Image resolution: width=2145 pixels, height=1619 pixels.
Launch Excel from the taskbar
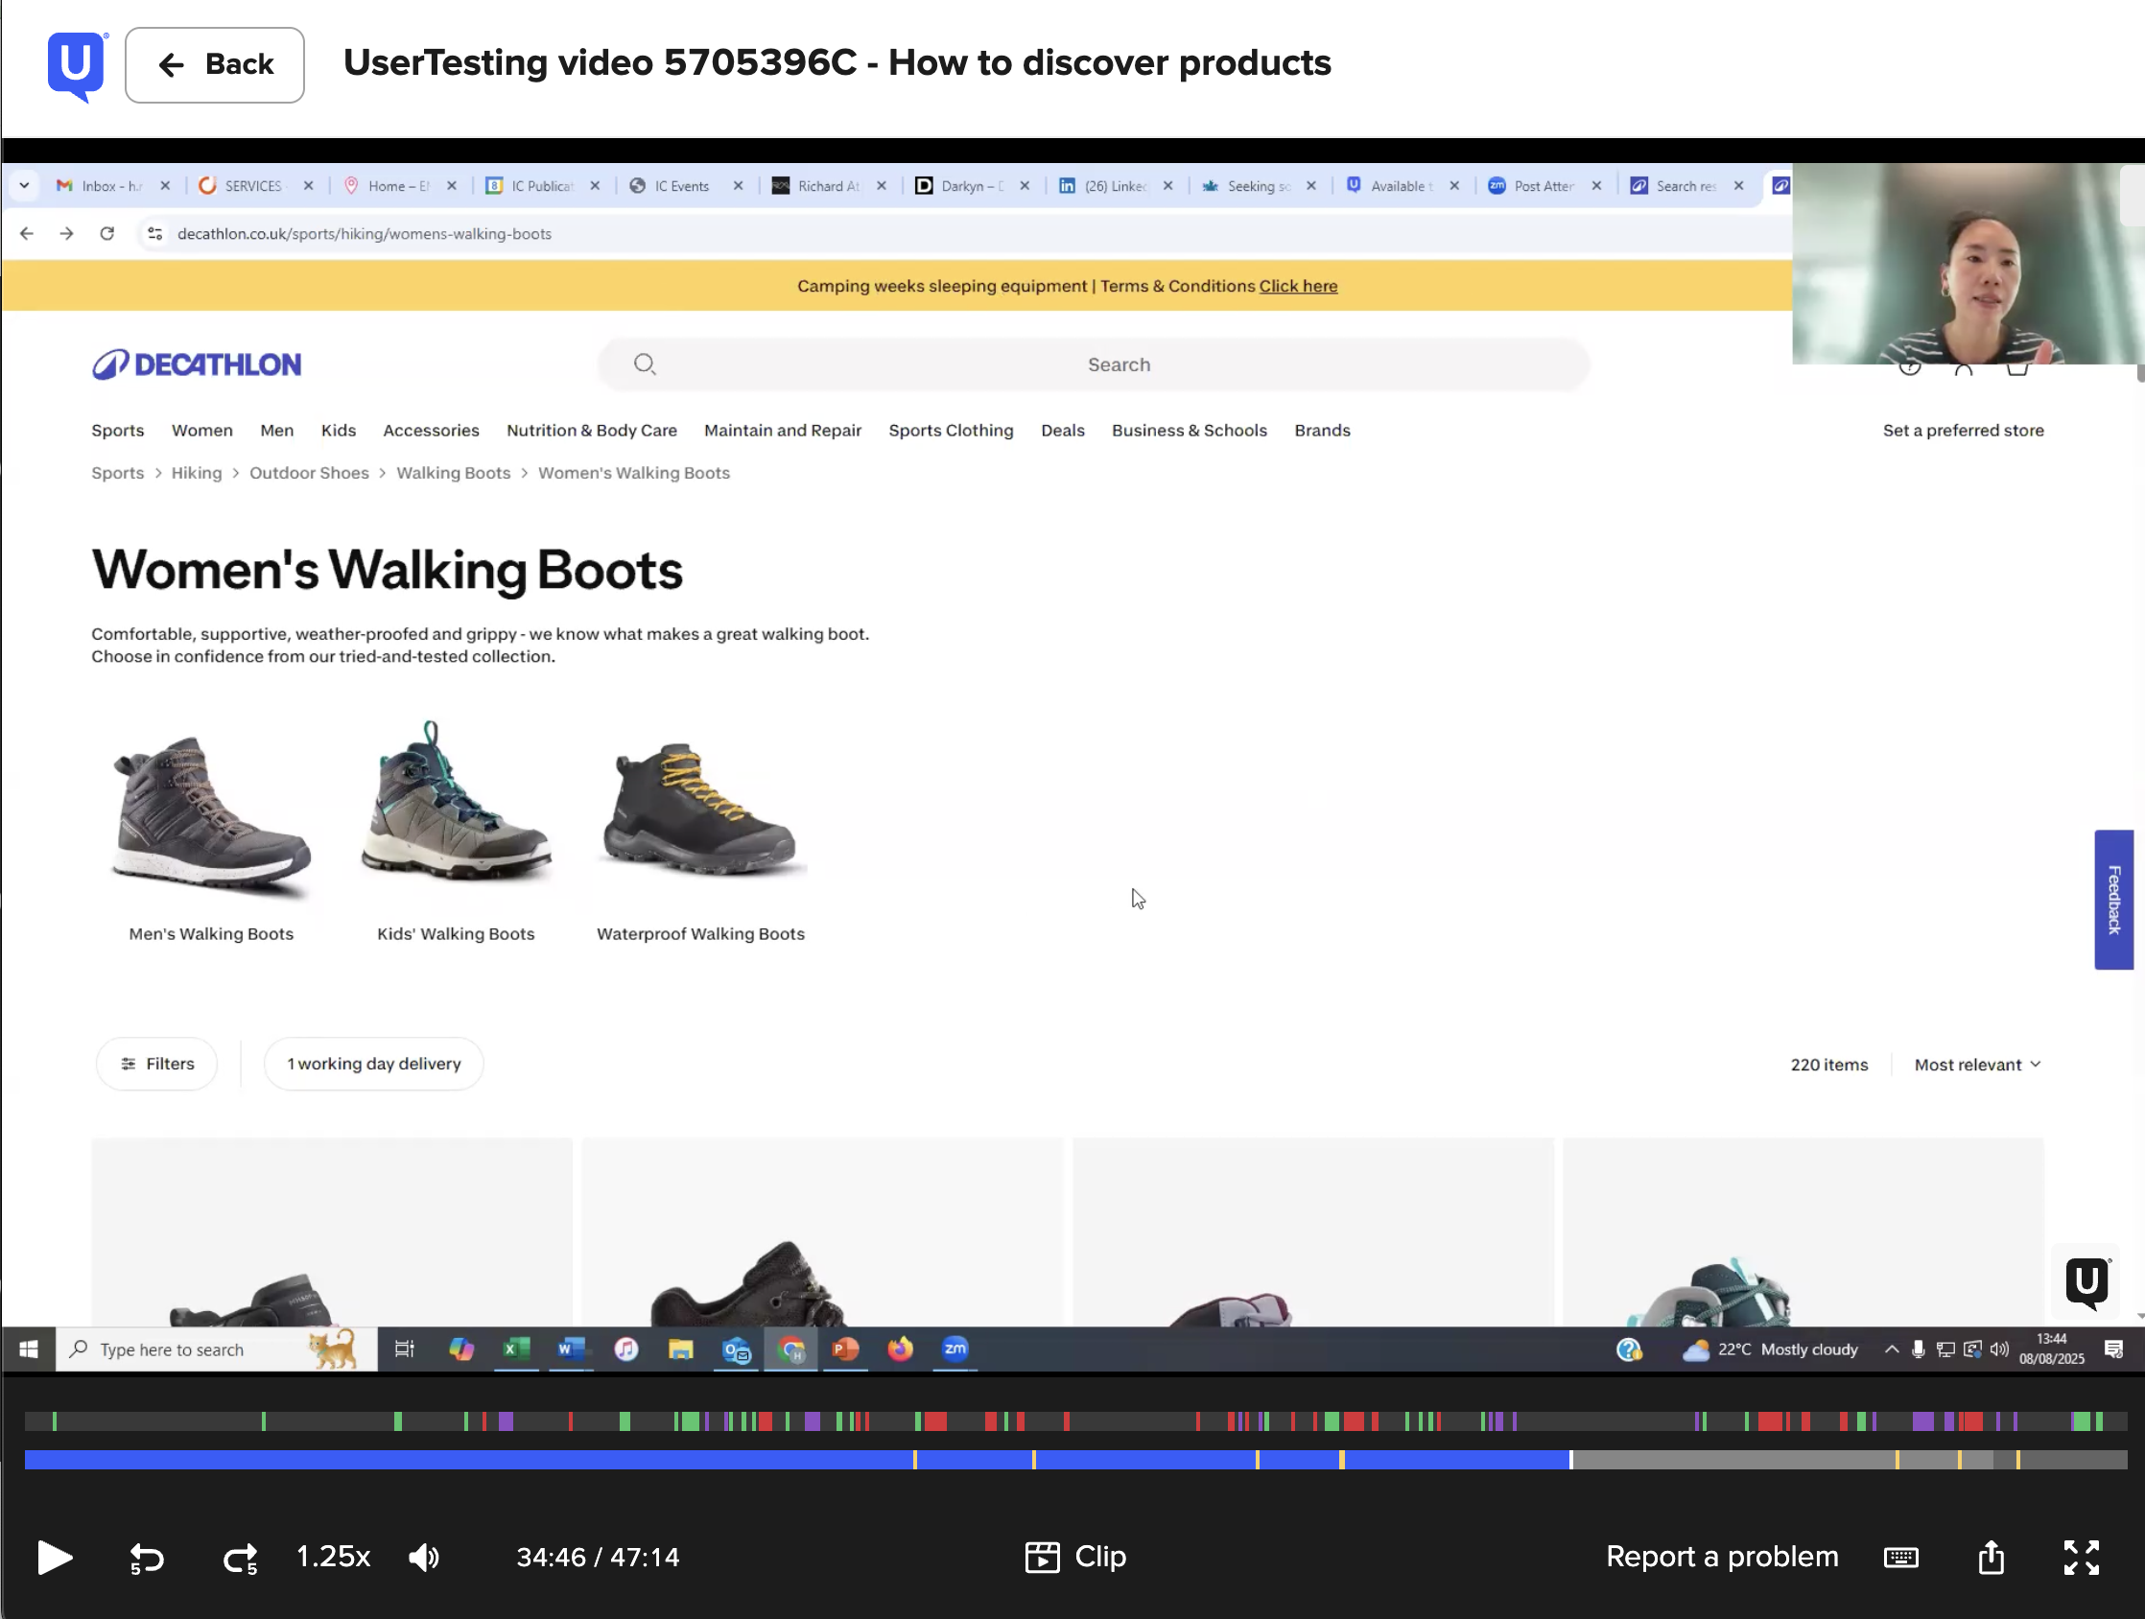[516, 1349]
